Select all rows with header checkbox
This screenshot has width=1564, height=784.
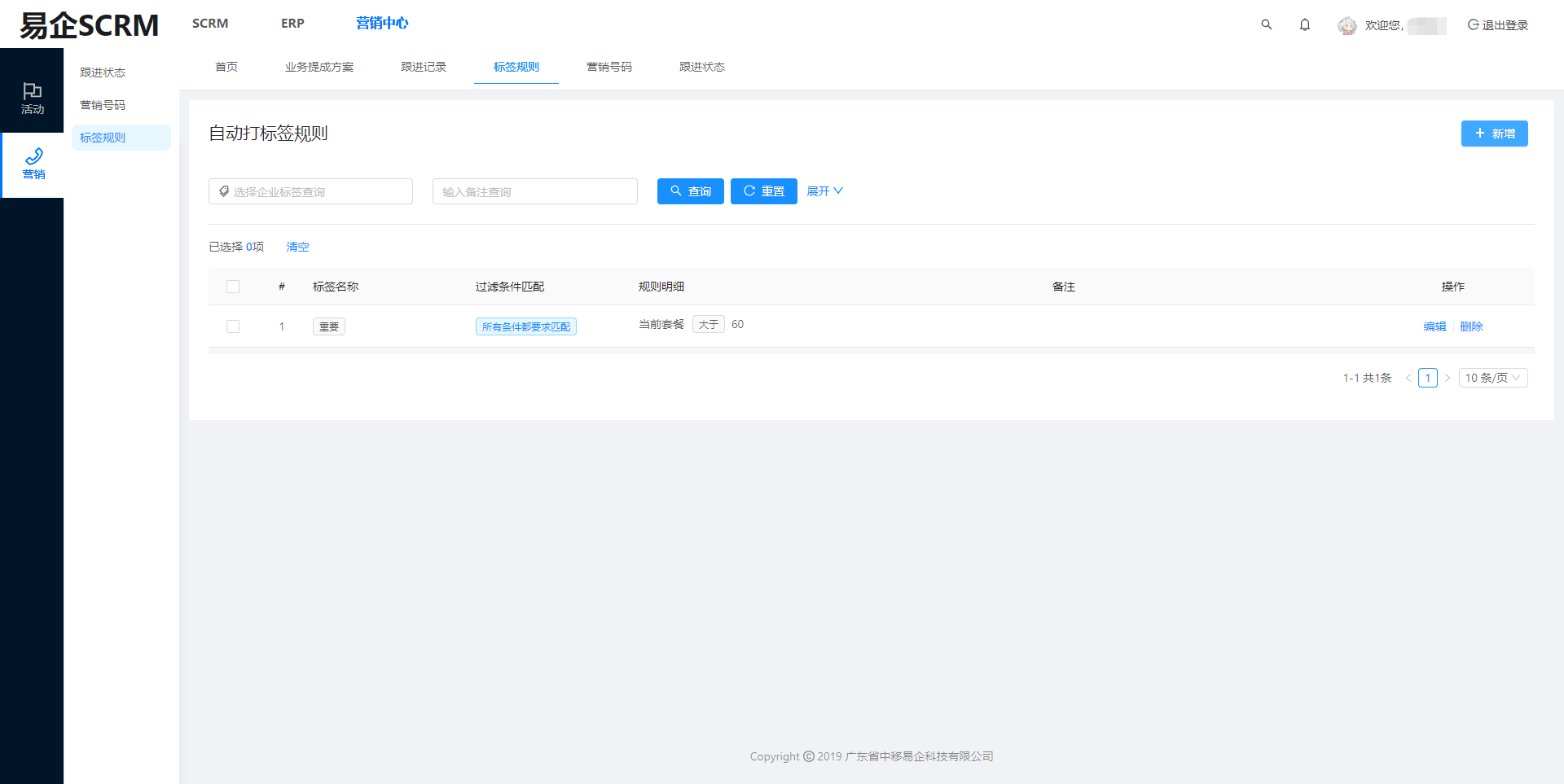[233, 287]
